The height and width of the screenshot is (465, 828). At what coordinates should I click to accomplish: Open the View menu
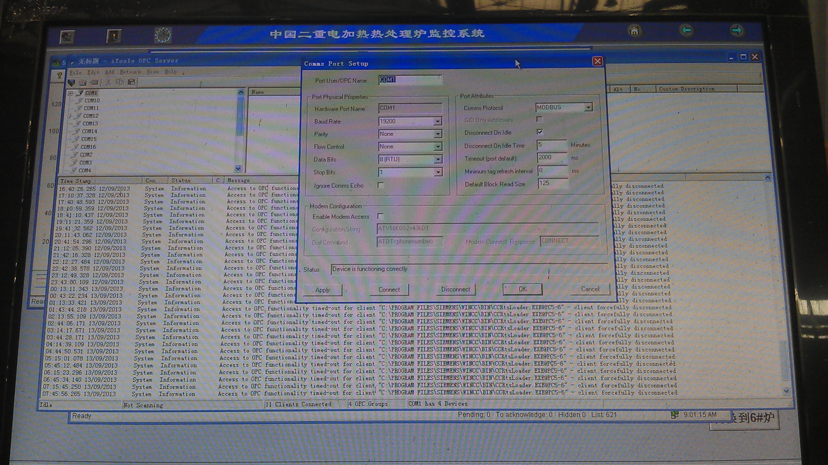(152, 72)
